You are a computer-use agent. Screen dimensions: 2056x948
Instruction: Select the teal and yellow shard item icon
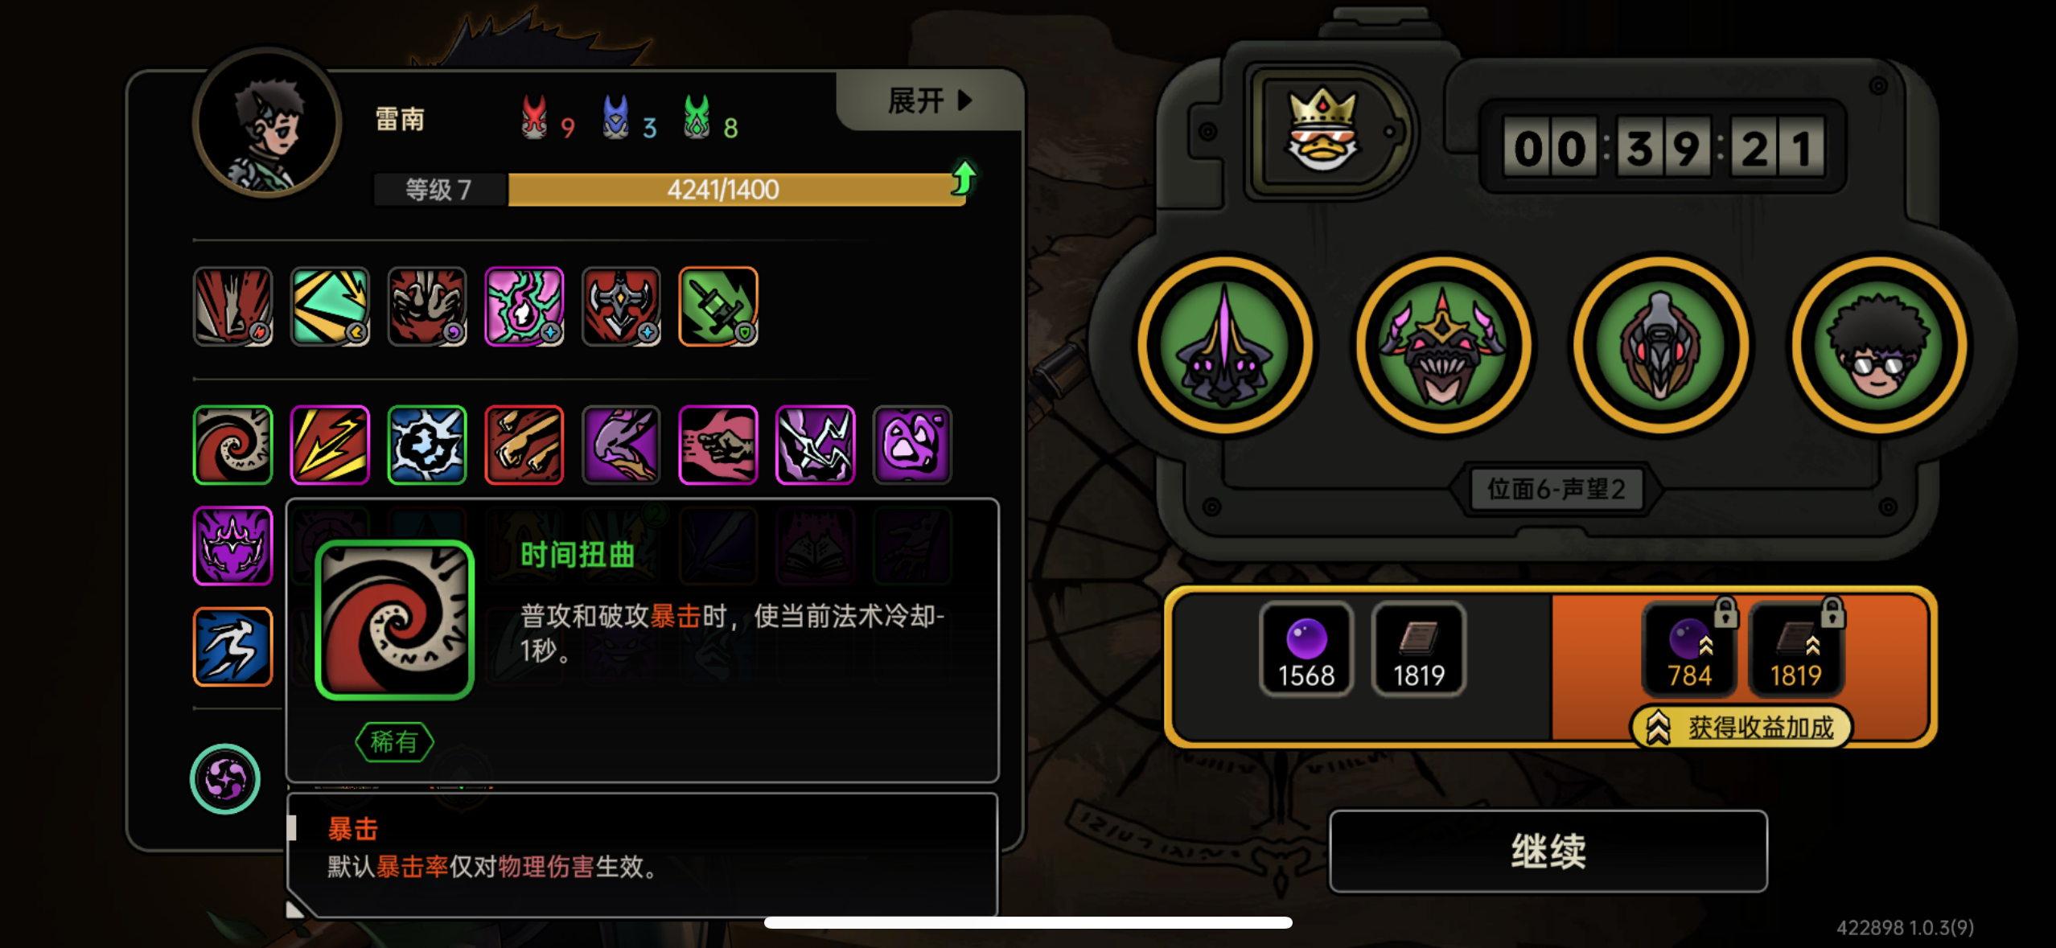pos(330,306)
